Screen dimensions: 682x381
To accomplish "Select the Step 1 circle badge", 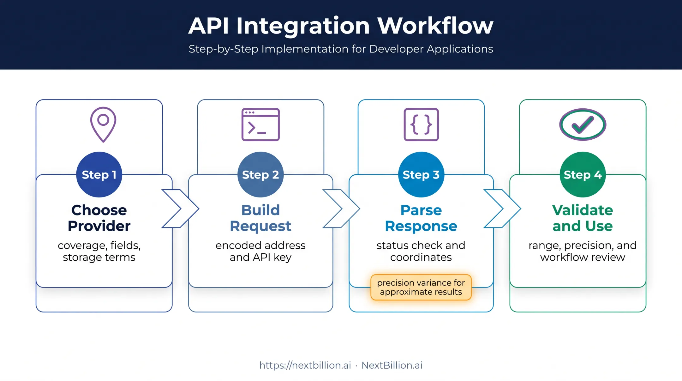I will (99, 175).
